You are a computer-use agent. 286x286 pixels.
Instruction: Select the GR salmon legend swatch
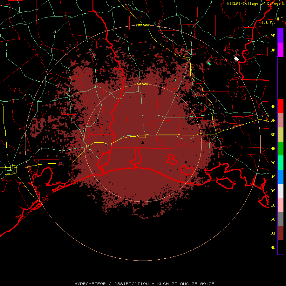coord(281,120)
